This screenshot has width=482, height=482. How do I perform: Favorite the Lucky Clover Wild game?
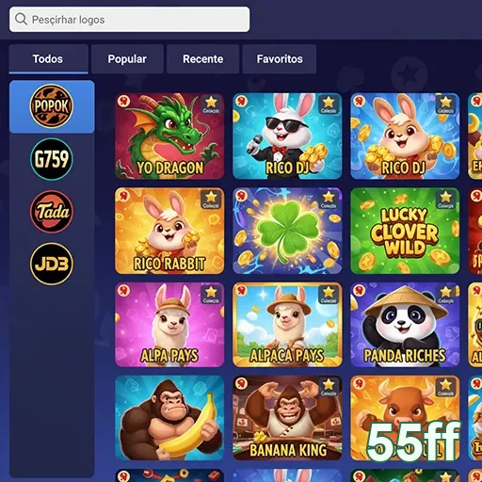click(445, 200)
